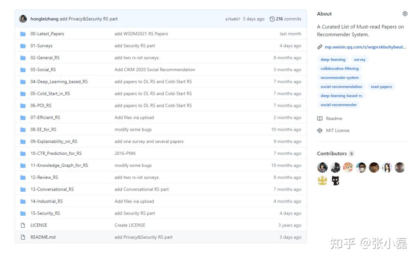418x261 pixels.
Task: Click the link chain icon in About
Action: pyautogui.click(x=320, y=47)
